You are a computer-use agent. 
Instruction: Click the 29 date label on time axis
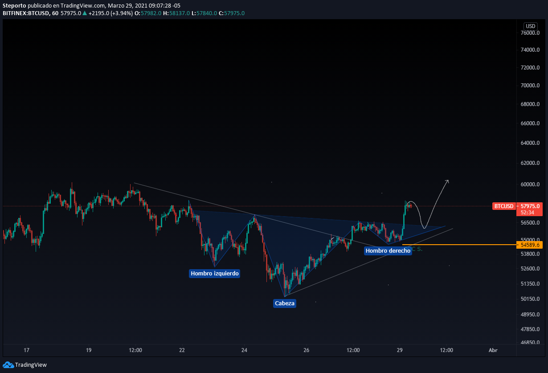[400, 350]
